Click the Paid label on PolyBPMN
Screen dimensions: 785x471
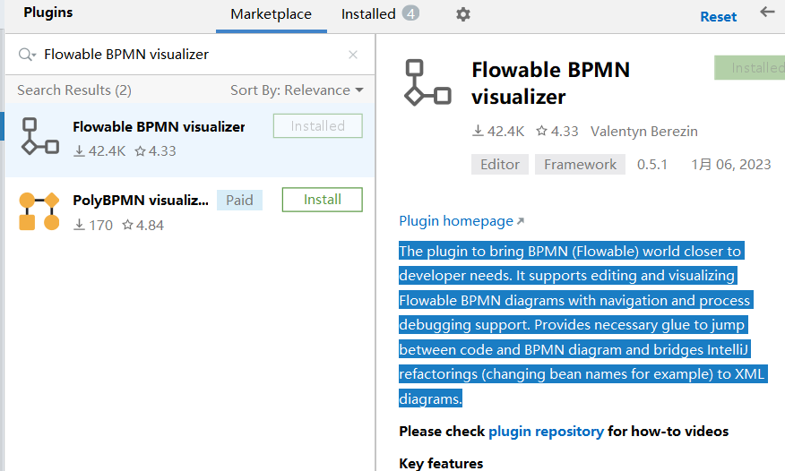coord(239,200)
